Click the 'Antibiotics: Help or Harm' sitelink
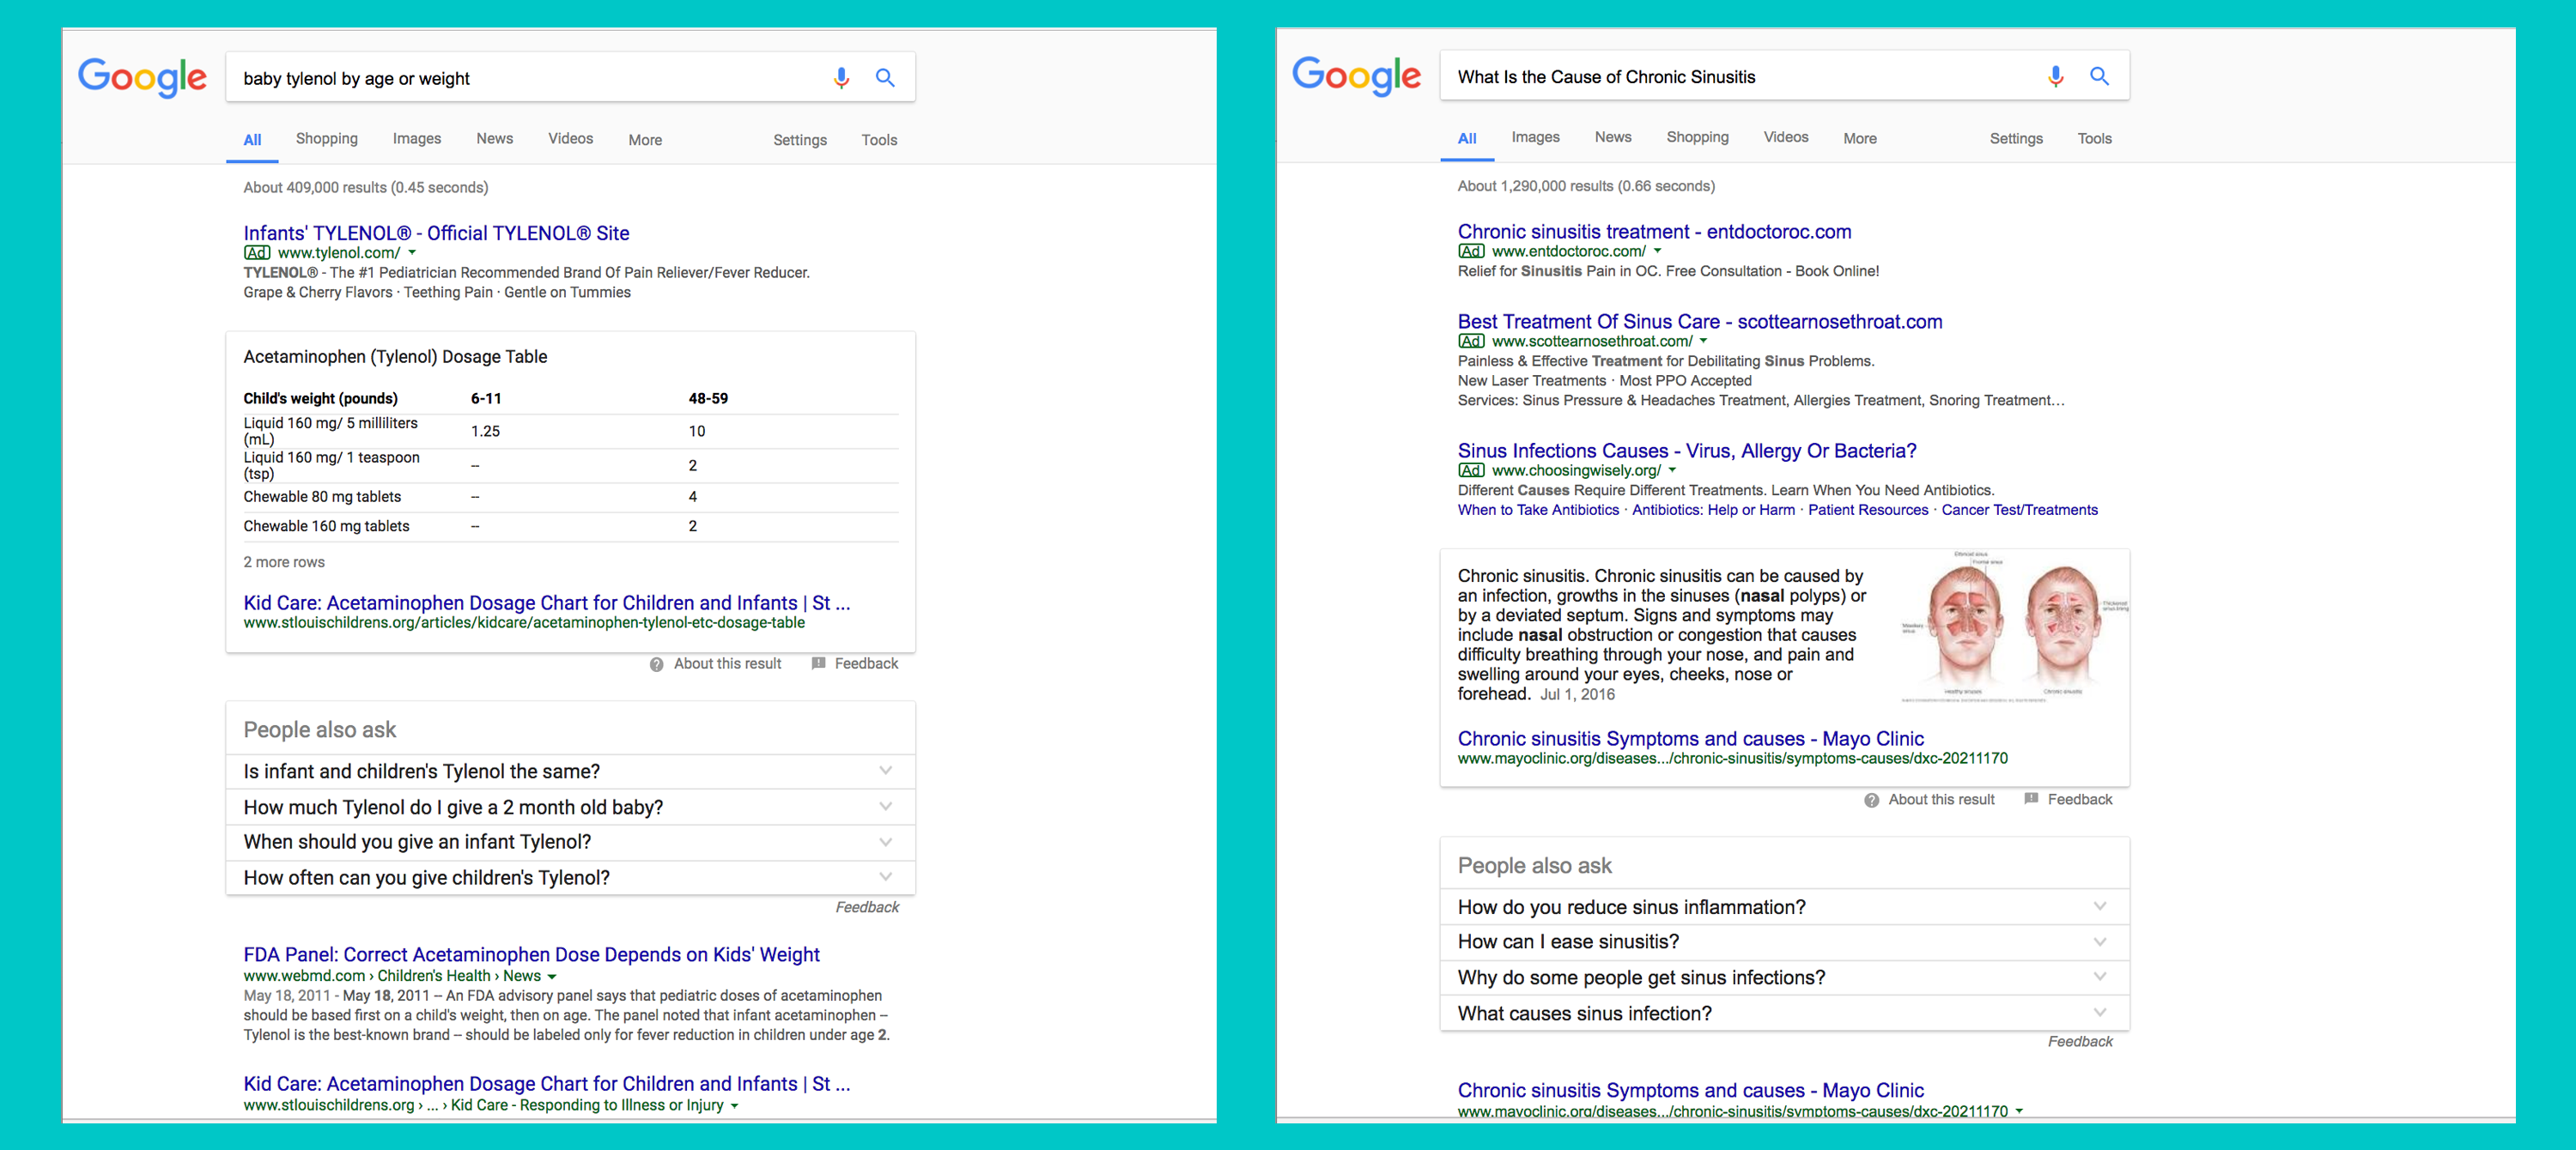Screen dimensions: 2576x1150 click(1713, 510)
